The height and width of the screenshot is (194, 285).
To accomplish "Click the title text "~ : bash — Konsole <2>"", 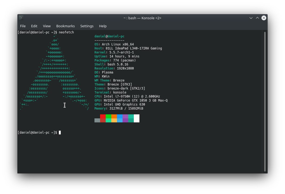I will (x=142, y=18).
